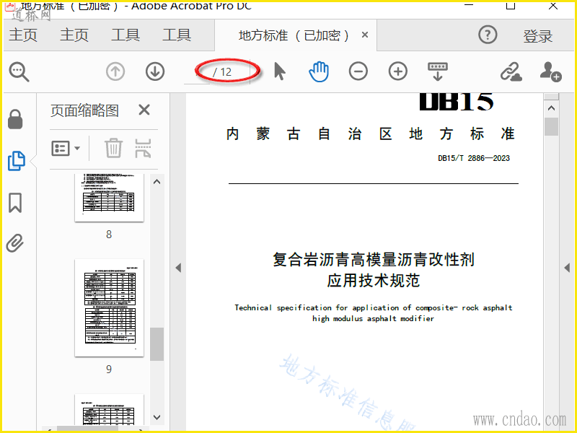Open the page thumbnails panel icon
Image resolution: width=577 pixels, height=433 pixels.
pyautogui.click(x=17, y=161)
